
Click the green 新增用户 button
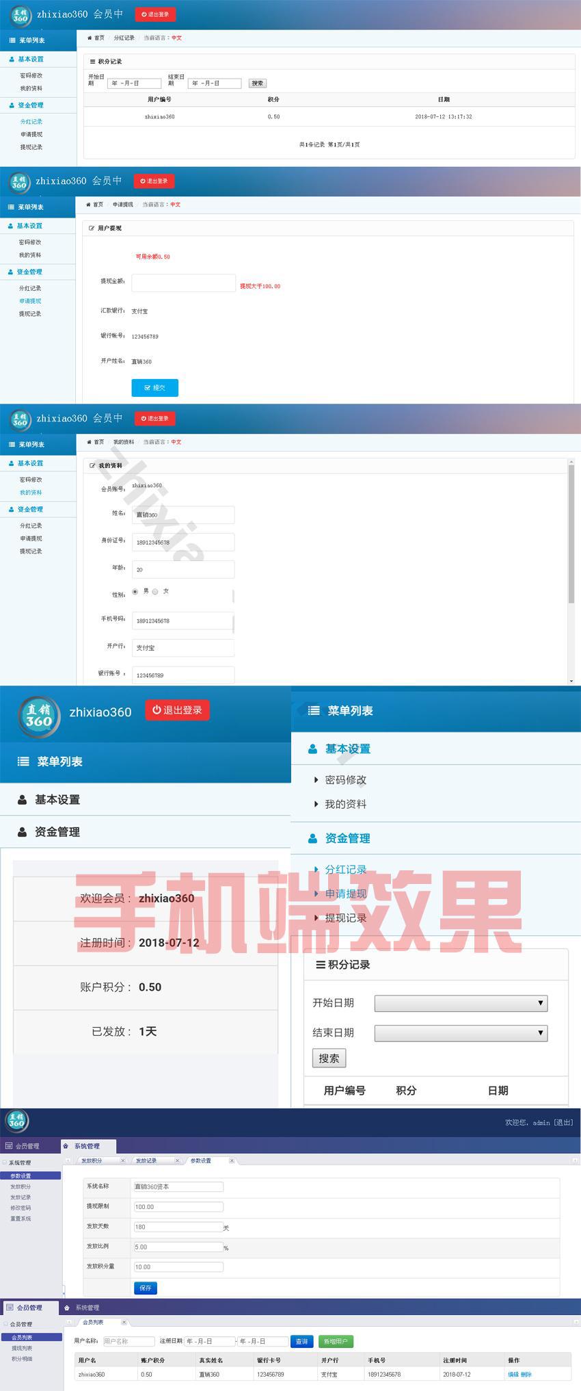(336, 1342)
